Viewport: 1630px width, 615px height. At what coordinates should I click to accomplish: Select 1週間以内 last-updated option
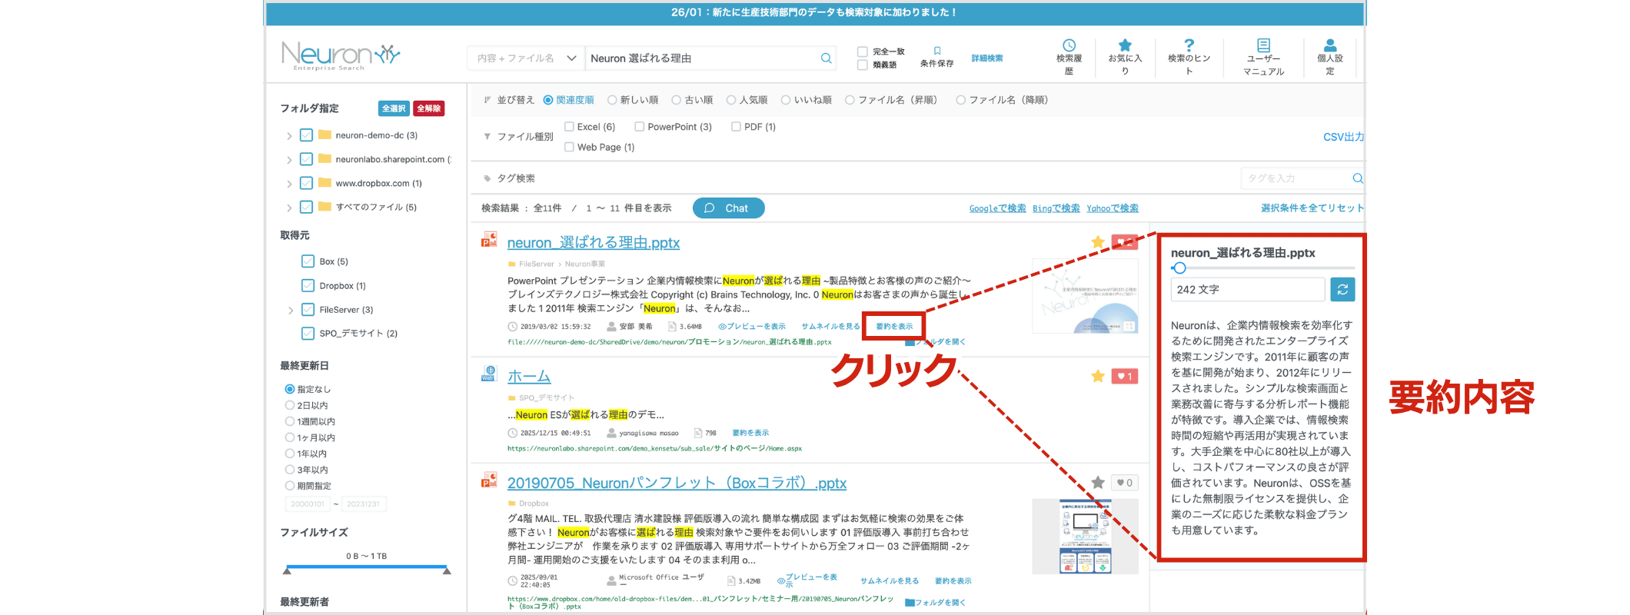pos(290,421)
